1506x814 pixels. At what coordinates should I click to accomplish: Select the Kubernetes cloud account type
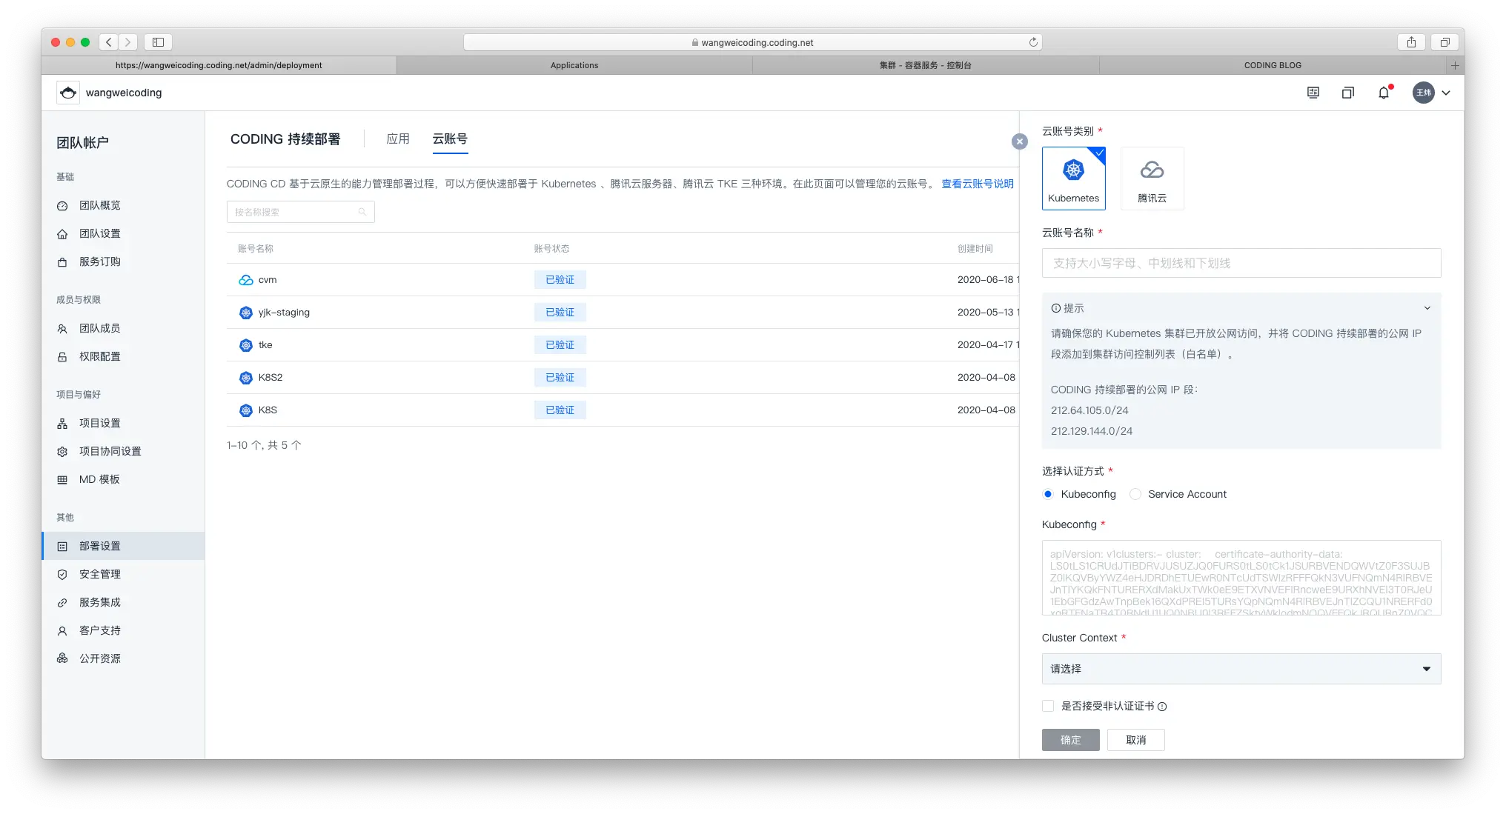click(x=1073, y=179)
